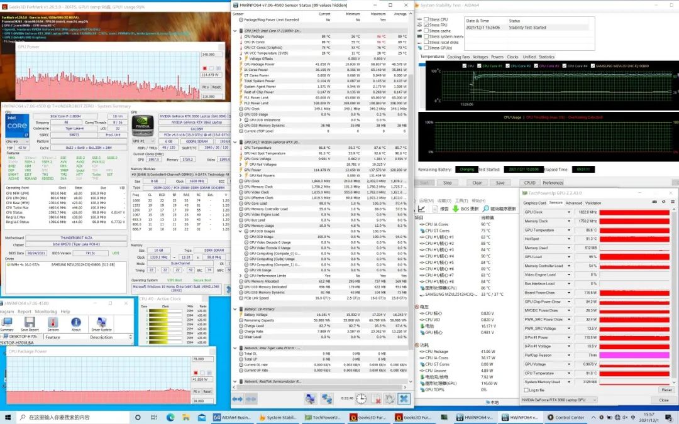
Task: Click the logging sheet icon with red X
Action: pos(376,399)
